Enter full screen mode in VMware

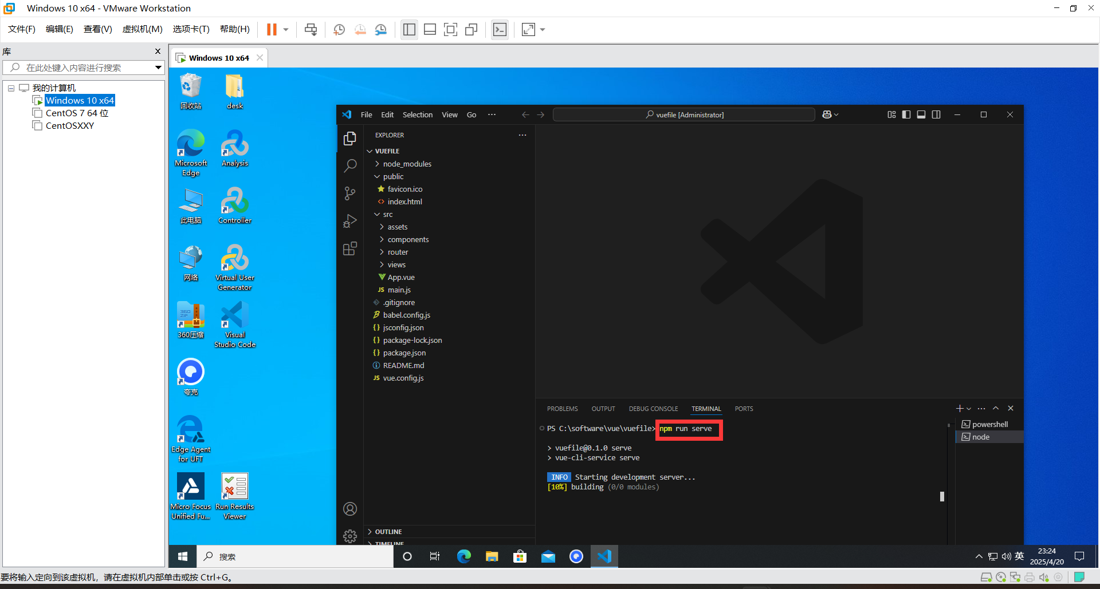tap(450, 29)
